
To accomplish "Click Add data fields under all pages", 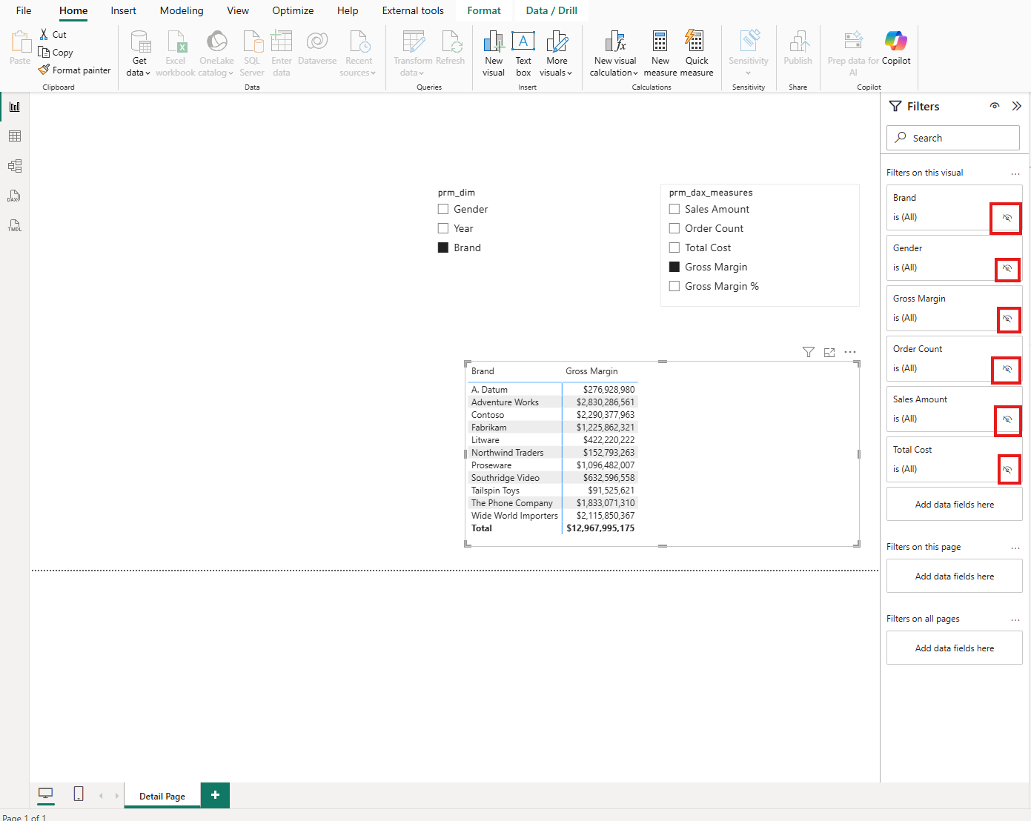I will [x=955, y=648].
